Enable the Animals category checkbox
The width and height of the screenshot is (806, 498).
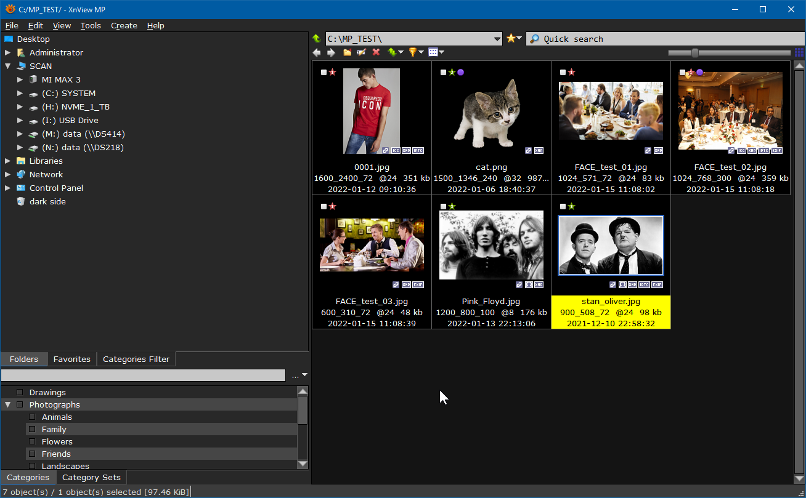pyautogui.click(x=32, y=417)
